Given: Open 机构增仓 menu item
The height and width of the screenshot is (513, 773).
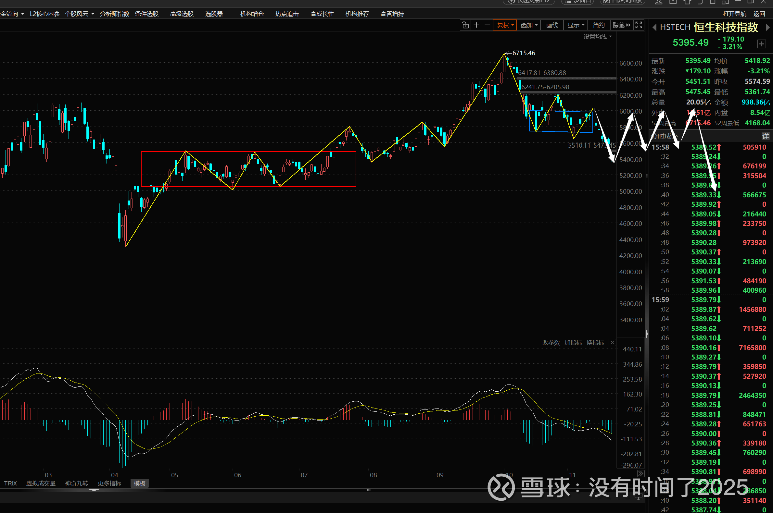Looking at the screenshot, I should click(x=252, y=14).
